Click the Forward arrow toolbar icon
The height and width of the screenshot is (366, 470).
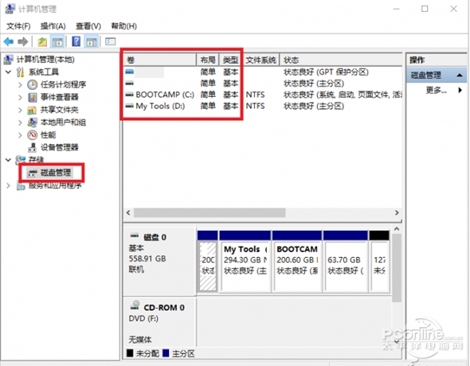23,41
